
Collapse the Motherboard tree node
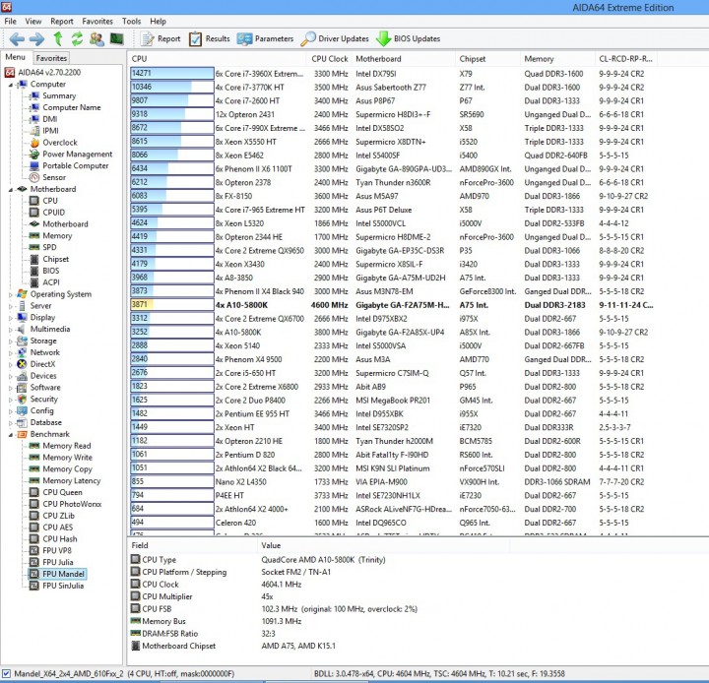click(11, 189)
